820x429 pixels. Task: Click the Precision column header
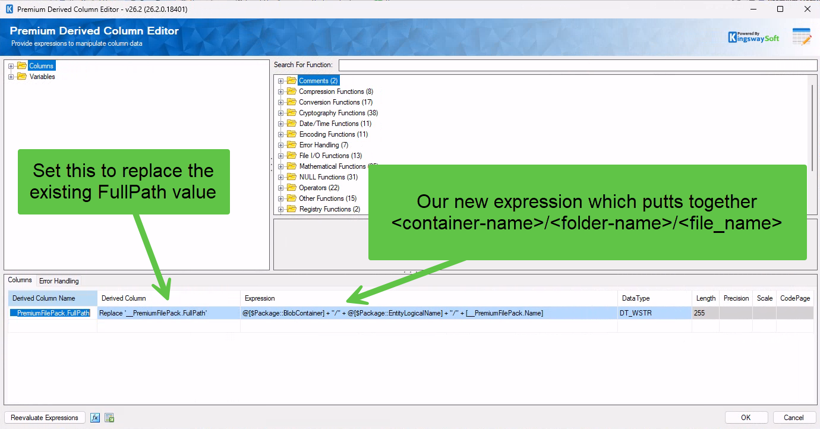(x=736, y=298)
